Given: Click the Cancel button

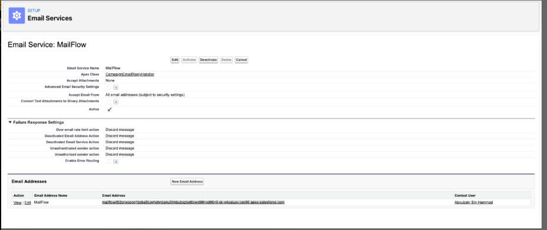Looking at the screenshot, I should pos(241,60).
